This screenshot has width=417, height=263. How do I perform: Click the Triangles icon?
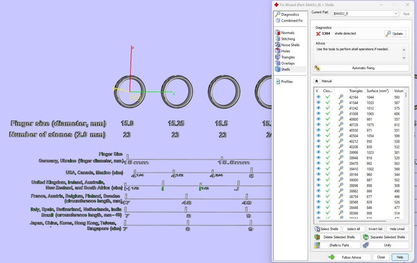(278, 57)
